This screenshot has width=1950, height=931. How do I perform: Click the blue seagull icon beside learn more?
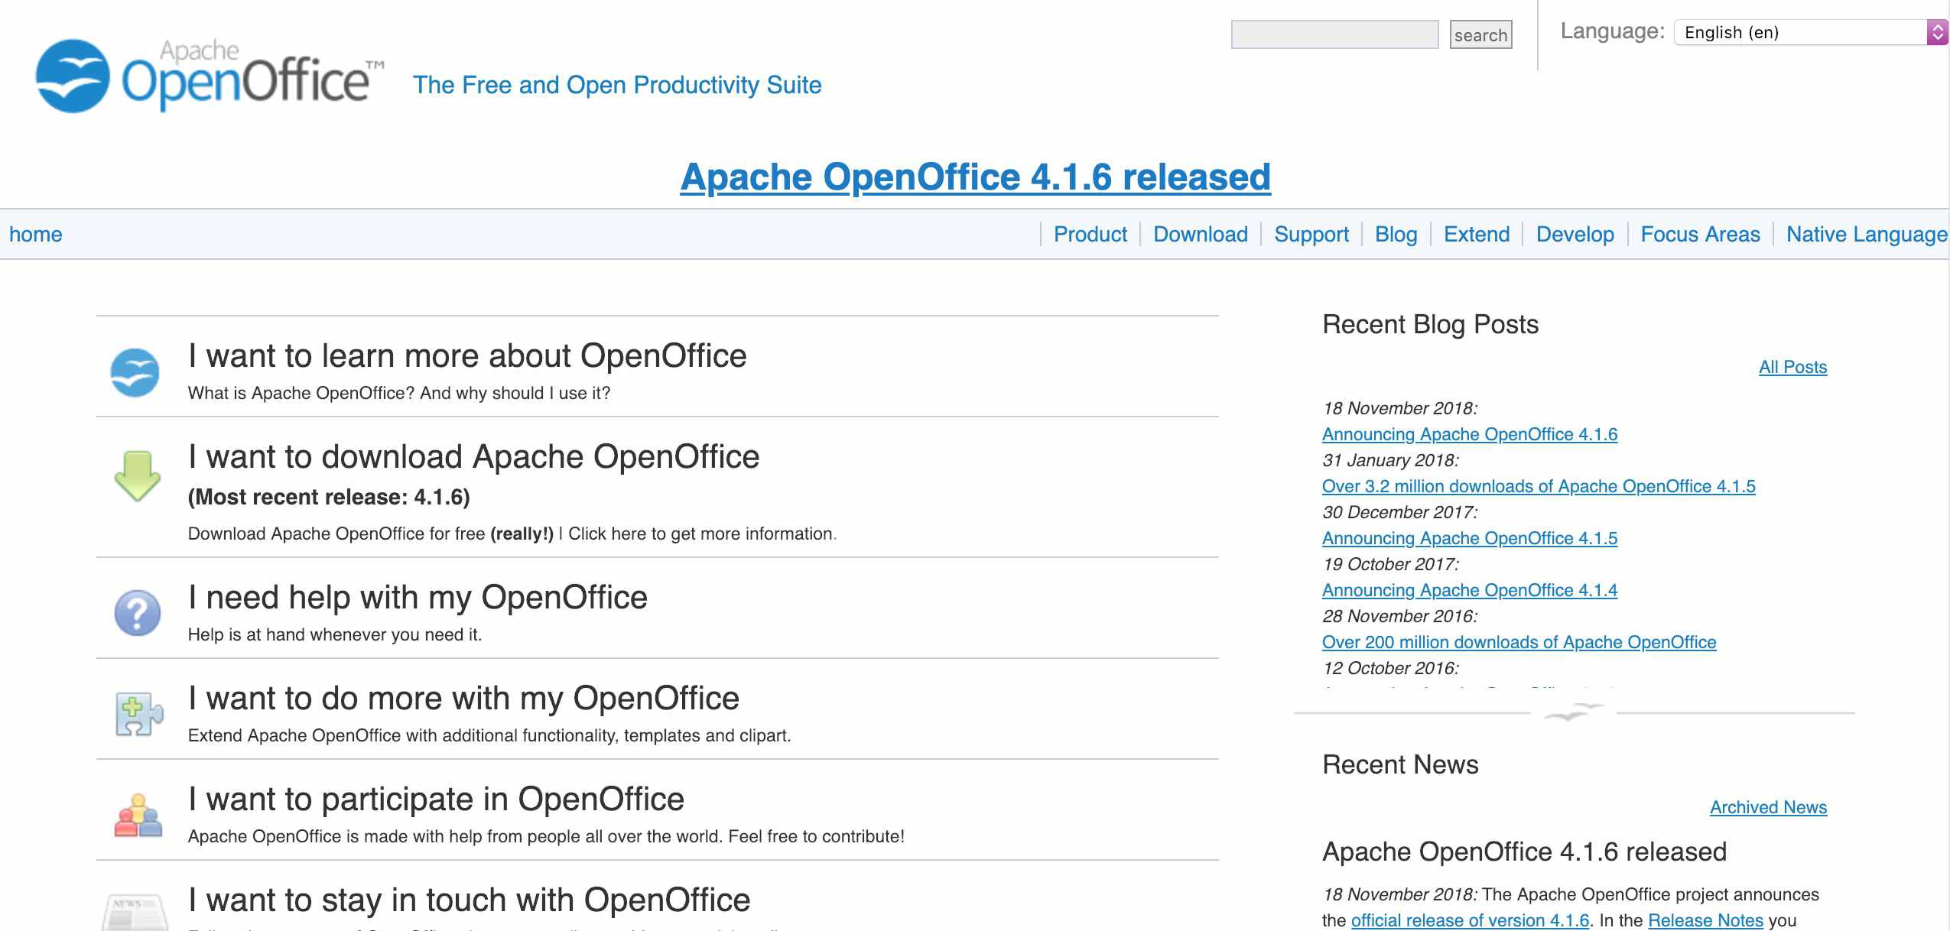tap(135, 372)
